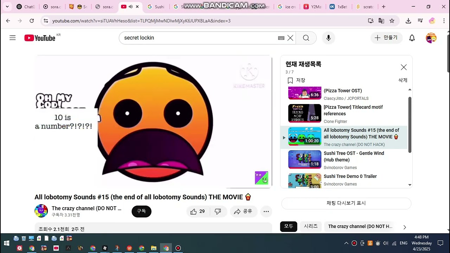
Task: Open Windows notification center
Action: [440, 243]
